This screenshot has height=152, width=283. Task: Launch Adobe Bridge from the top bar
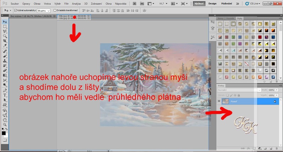coord(134,4)
